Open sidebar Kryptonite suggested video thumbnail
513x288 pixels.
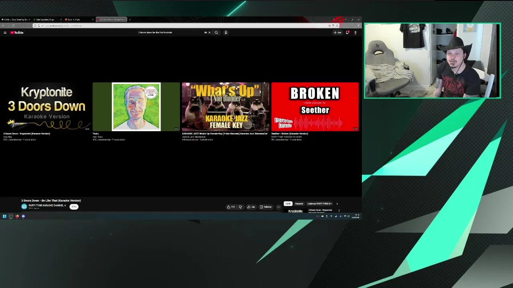tap(295, 210)
